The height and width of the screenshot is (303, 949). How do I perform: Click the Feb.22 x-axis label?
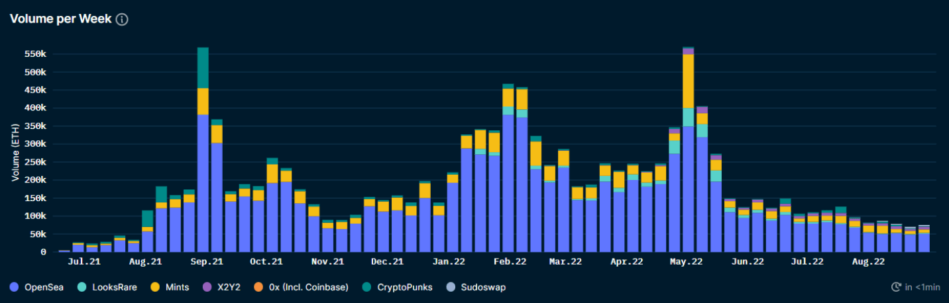pos(510,262)
